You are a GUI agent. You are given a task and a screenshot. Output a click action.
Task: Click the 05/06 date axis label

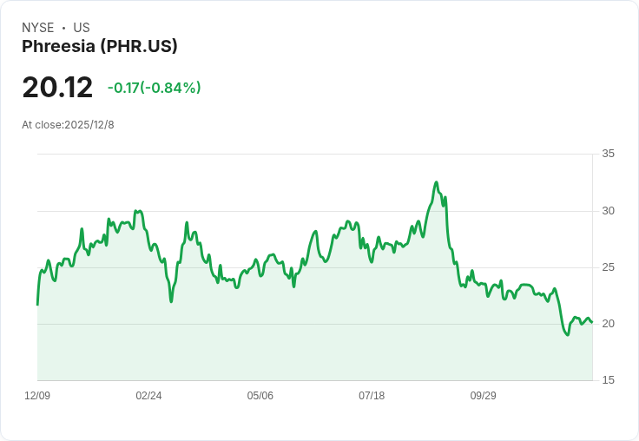tap(260, 395)
